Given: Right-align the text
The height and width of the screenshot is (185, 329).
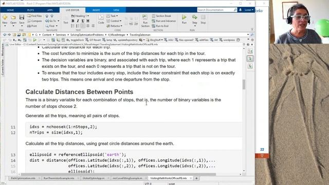Looking at the screenshot, I should [93, 26].
